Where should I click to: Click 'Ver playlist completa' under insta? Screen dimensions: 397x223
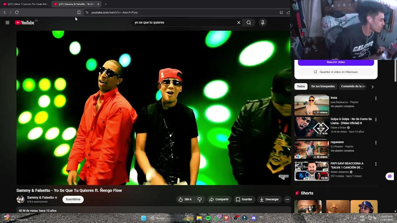pyautogui.click(x=342, y=107)
